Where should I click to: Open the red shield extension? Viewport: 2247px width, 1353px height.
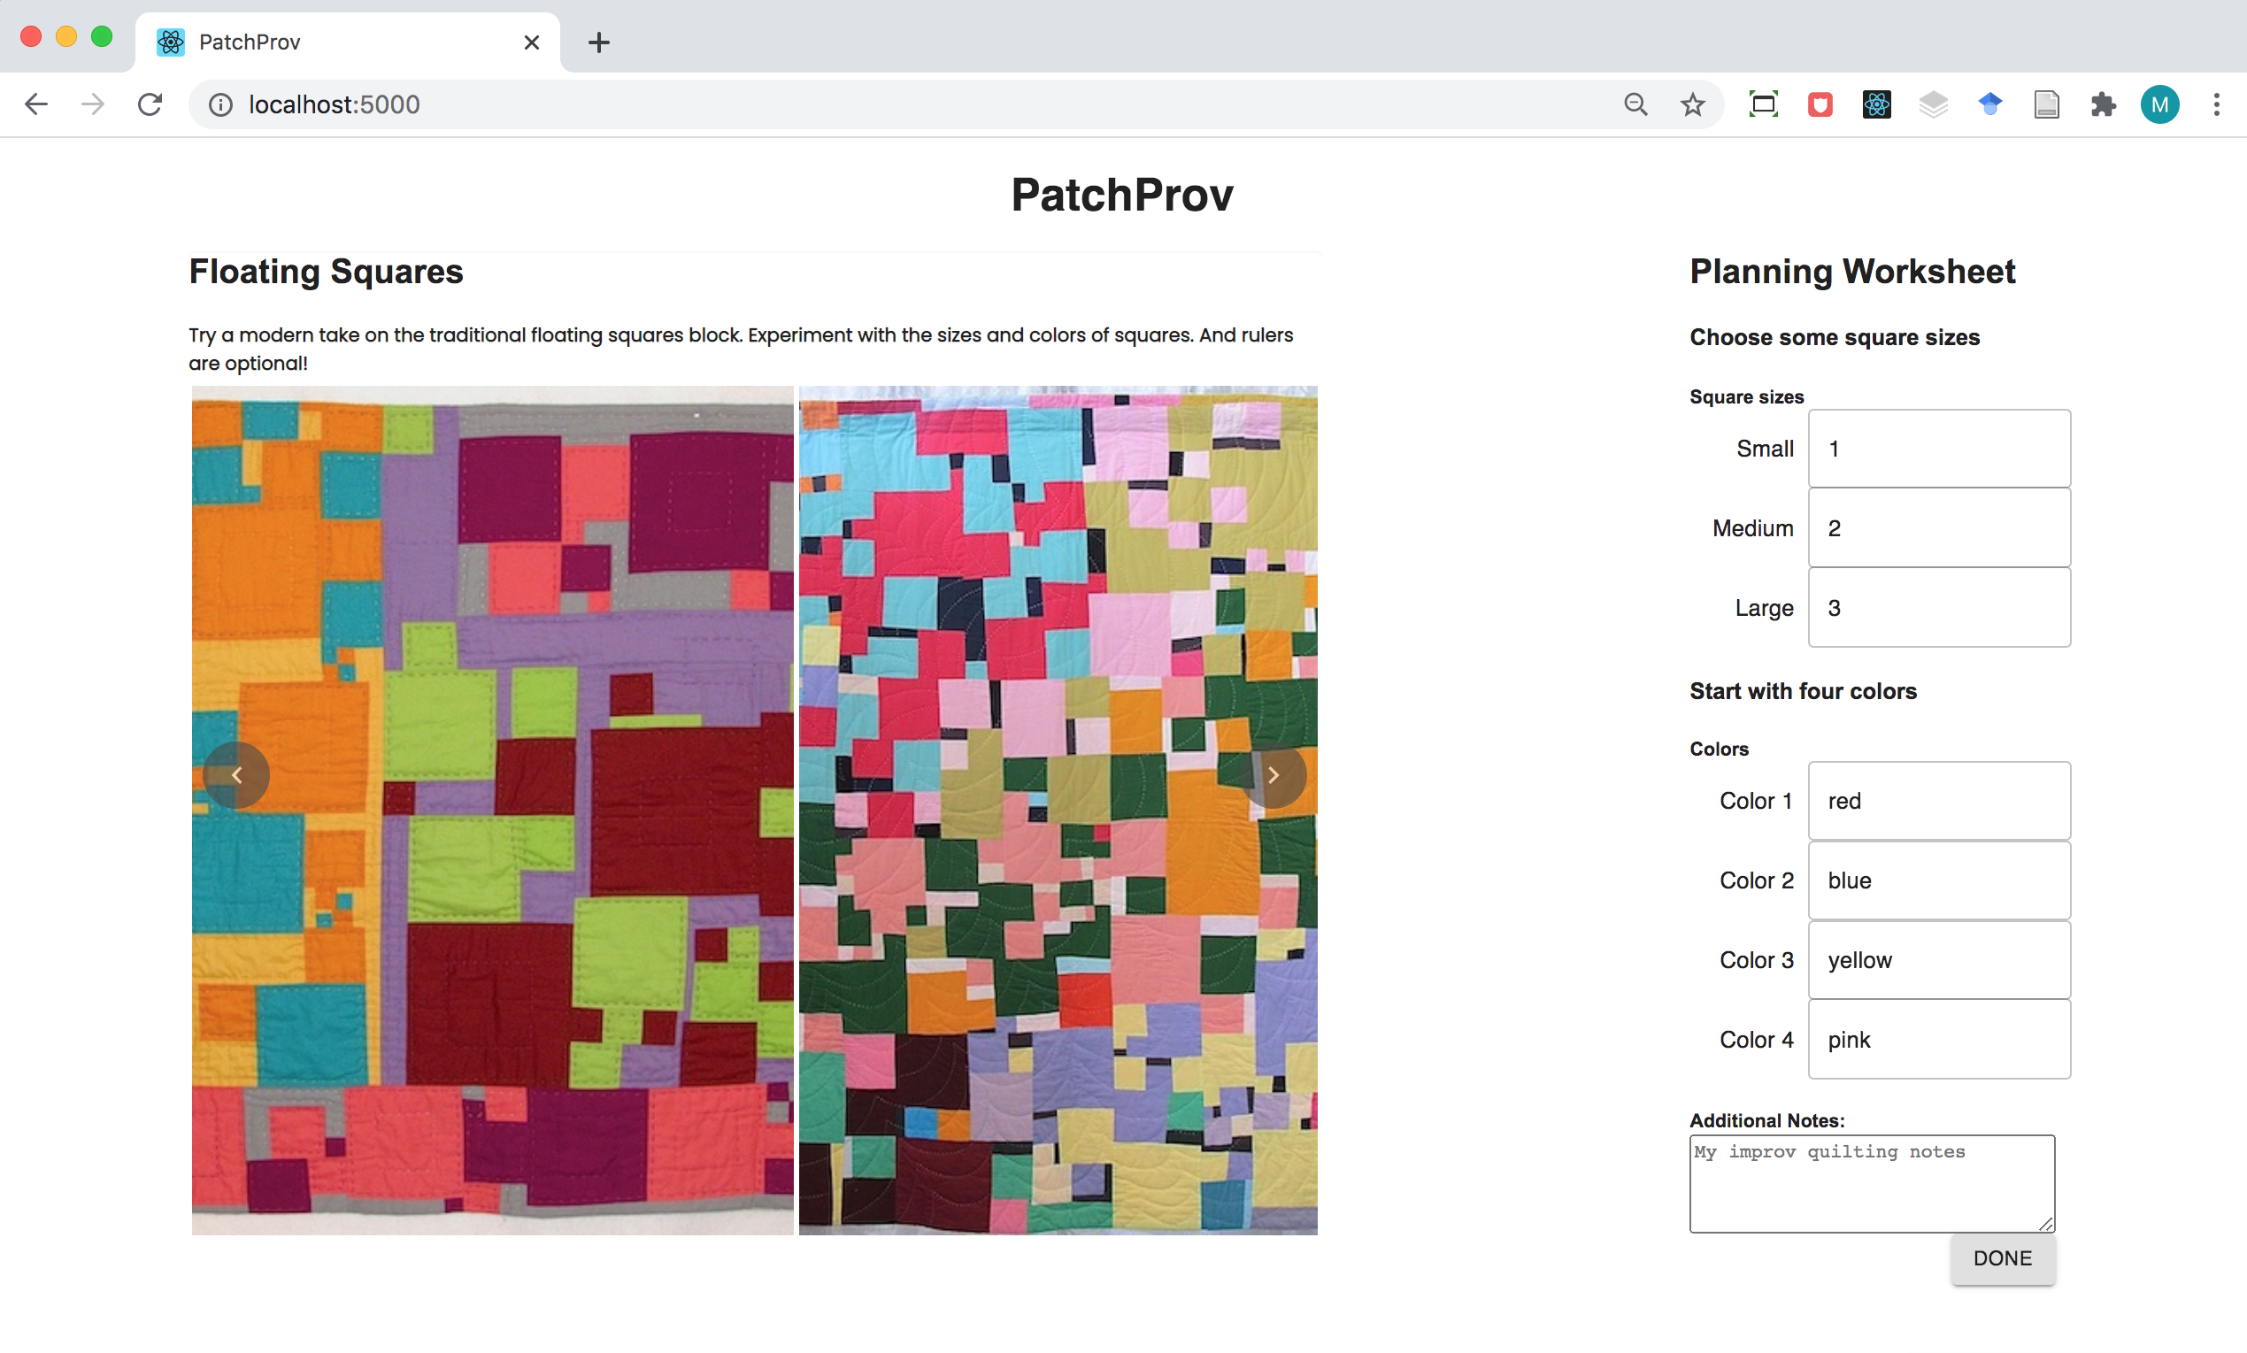[1820, 104]
